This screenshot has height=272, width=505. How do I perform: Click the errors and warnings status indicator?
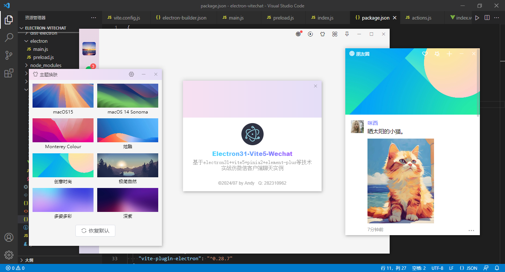pyautogui.click(x=15, y=268)
